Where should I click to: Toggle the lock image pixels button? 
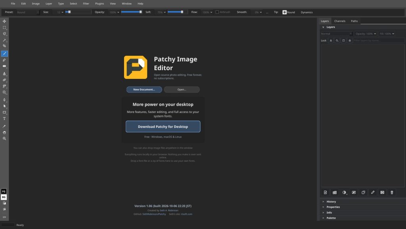click(337, 40)
